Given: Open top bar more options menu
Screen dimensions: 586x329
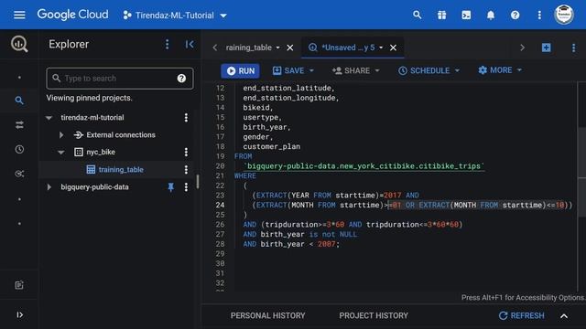Looking at the screenshot, I should (539, 15).
